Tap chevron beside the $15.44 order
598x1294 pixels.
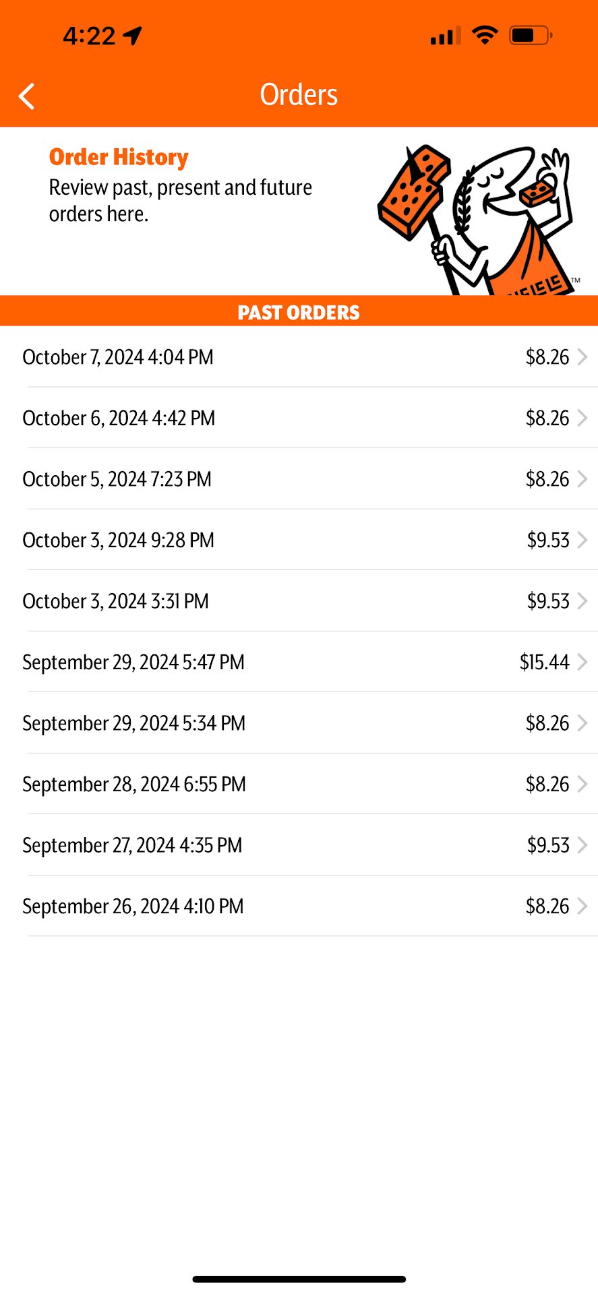point(582,663)
